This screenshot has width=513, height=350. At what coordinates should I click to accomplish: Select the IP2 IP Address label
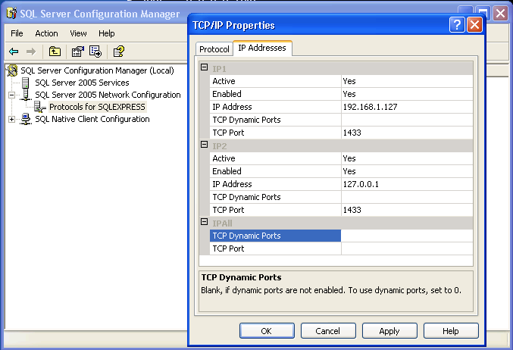tap(275, 184)
